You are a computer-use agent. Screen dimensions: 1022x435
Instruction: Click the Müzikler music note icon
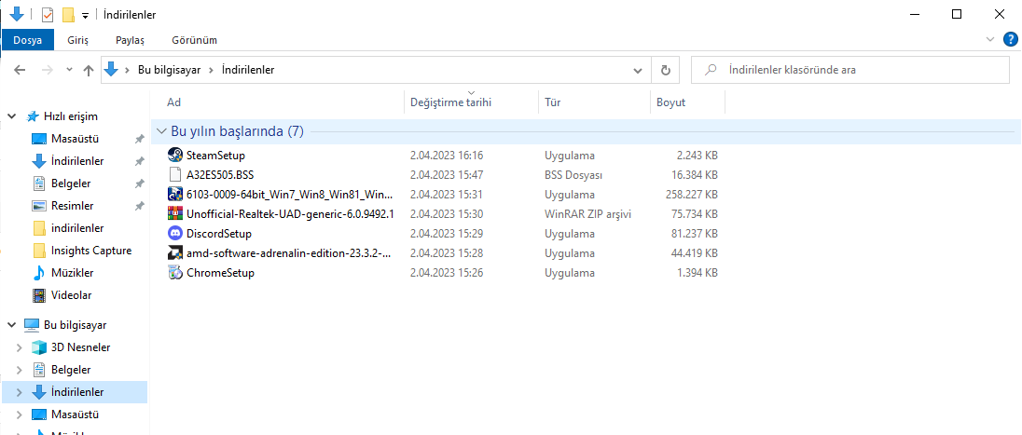(x=39, y=273)
